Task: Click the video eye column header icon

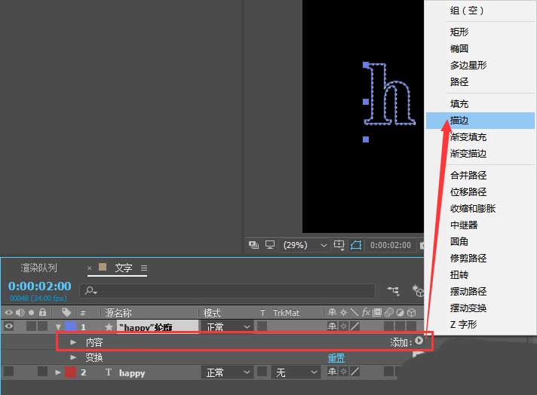Action: point(8,312)
